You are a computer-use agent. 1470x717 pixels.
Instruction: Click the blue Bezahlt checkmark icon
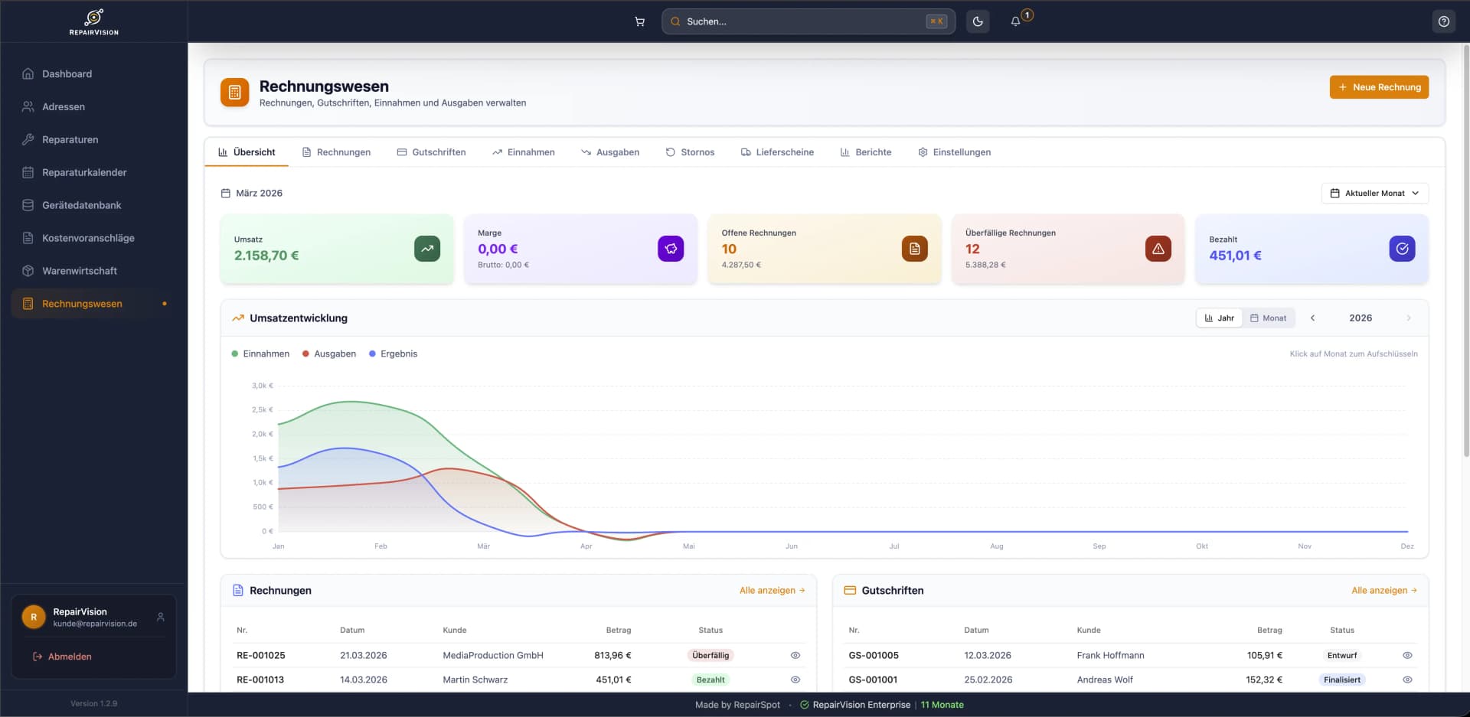(1402, 249)
